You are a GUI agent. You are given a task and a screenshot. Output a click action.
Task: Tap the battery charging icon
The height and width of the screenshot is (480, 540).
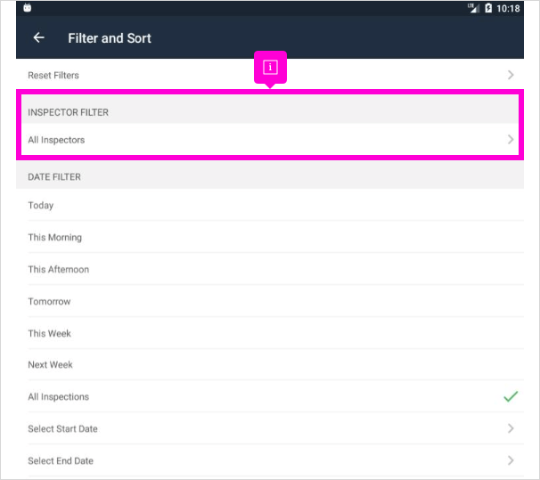click(x=488, y=8)
